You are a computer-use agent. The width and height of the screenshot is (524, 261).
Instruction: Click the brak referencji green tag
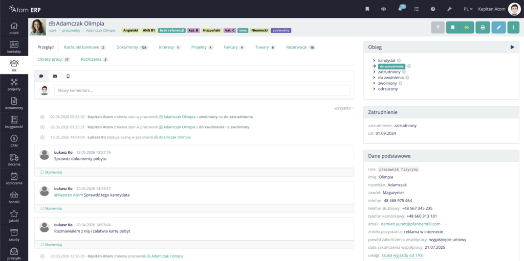pyautogui.click(x=172, y=30)
